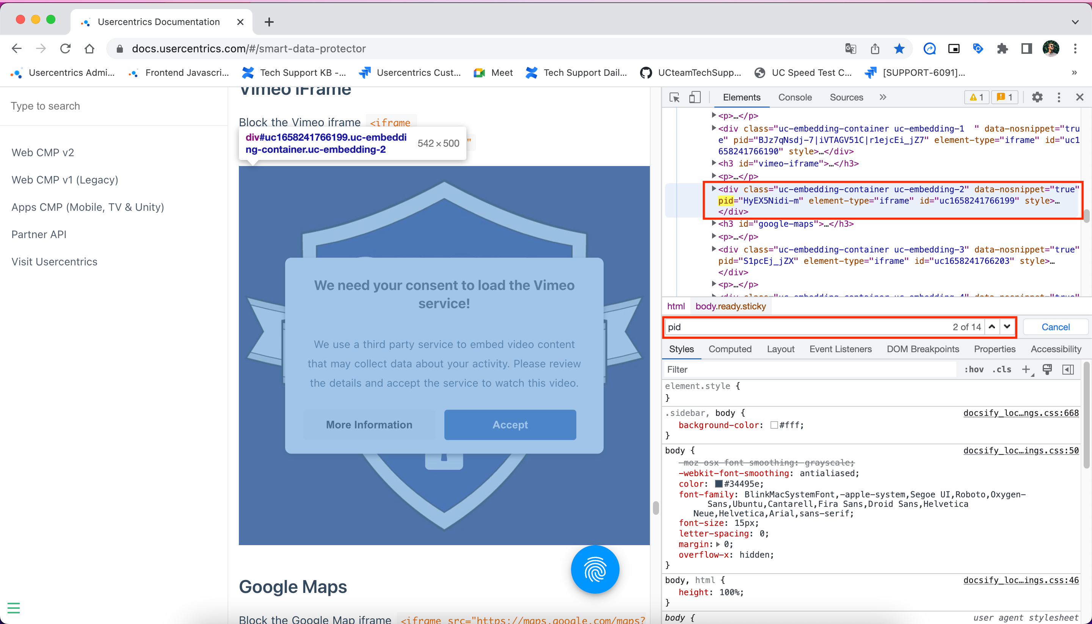Open DevTools customize menu
Image resolution: width=1092 pixels, height=624 pixels.
1059,97
